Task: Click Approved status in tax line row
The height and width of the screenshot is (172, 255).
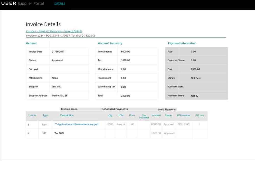Action: click(169, 133)
